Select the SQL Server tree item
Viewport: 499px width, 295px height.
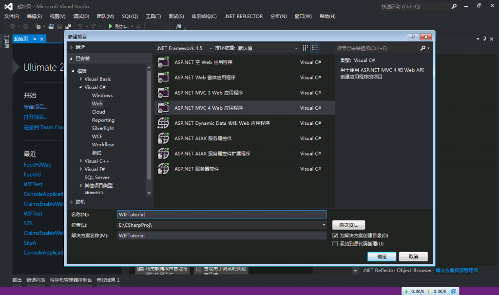97,177
